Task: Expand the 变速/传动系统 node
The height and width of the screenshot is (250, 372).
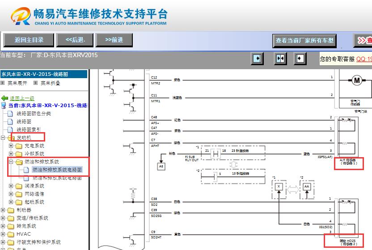Action: pos(3,218)
